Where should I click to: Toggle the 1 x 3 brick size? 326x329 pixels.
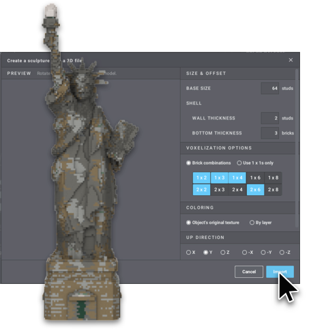tap(220, 177)
